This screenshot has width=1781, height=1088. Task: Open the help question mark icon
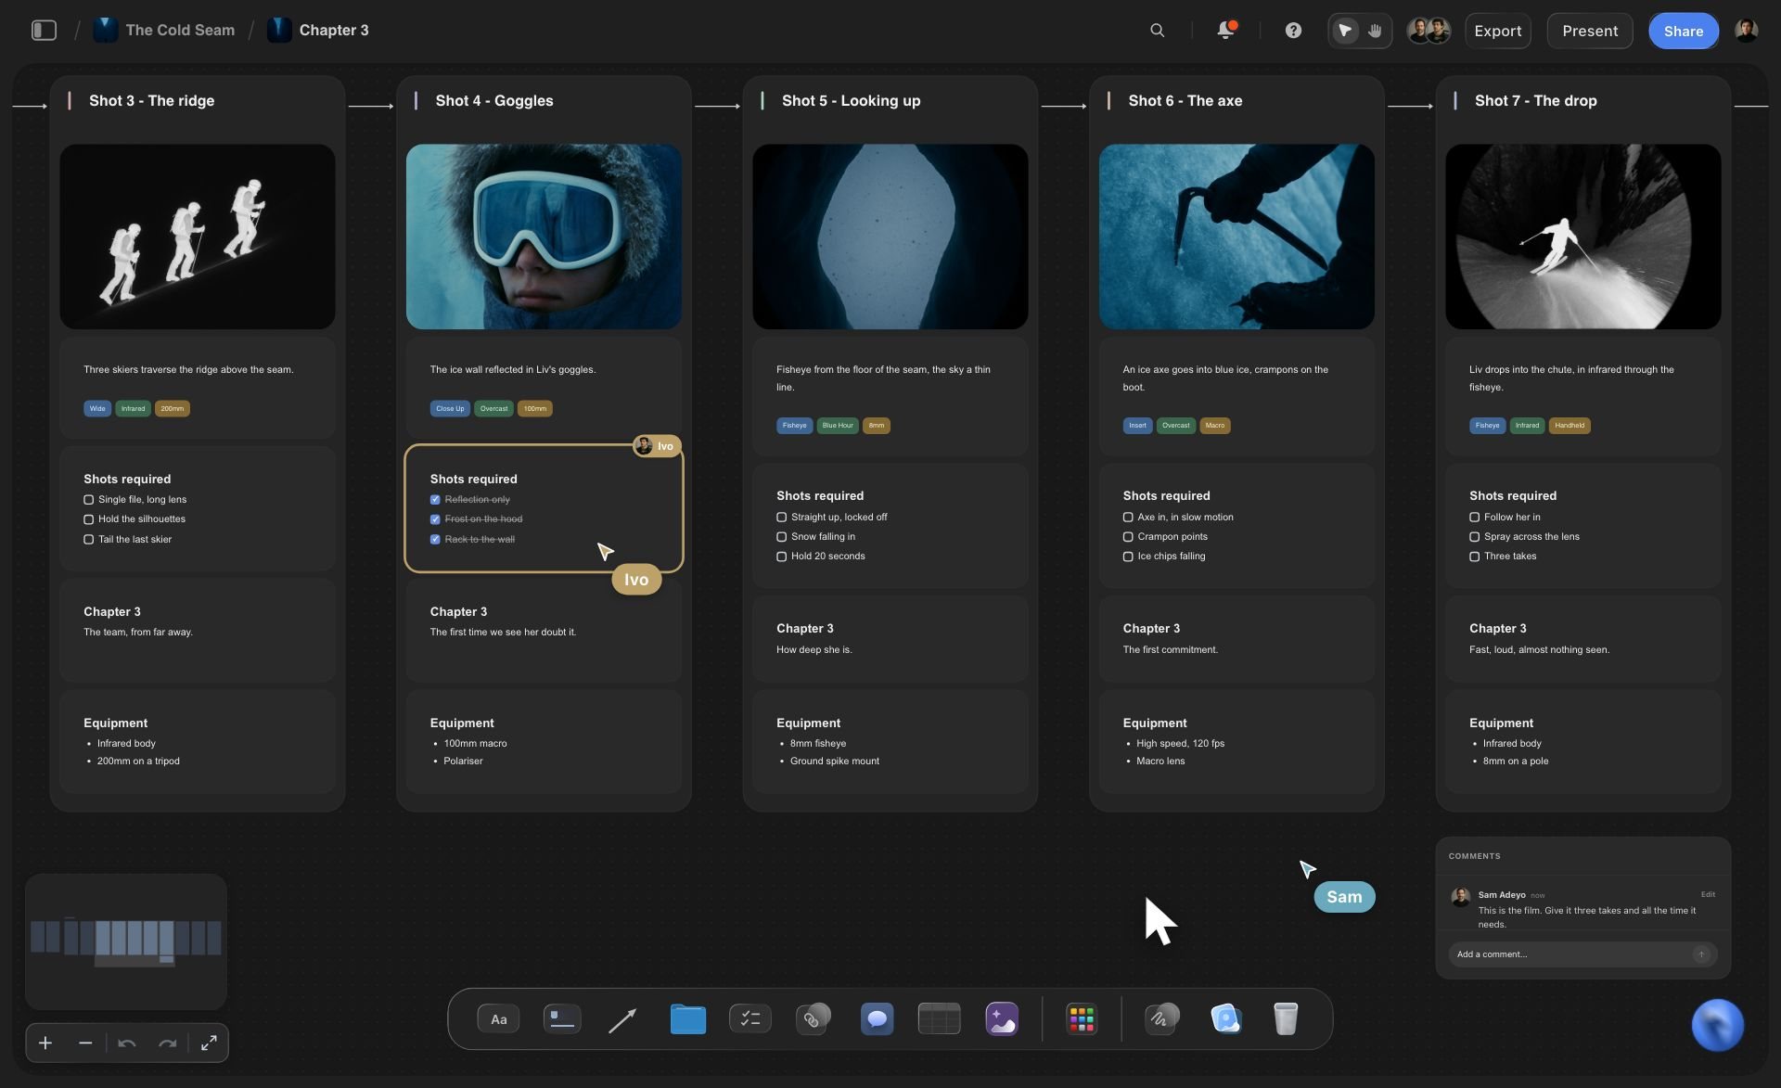pyautogui.click(x=1293, y=31)
